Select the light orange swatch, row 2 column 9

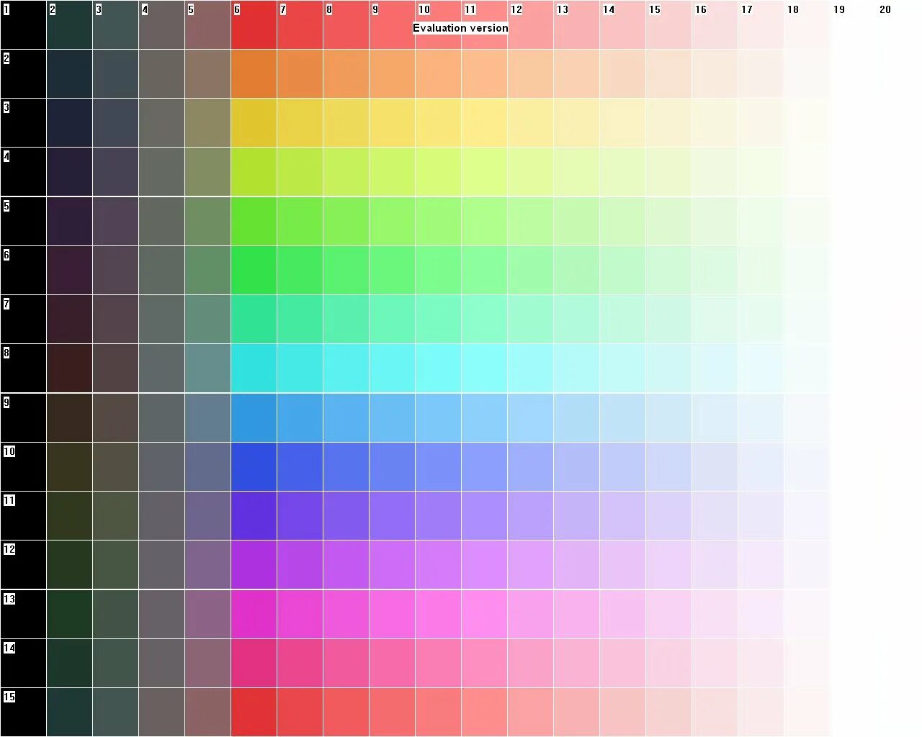(392, 73)
